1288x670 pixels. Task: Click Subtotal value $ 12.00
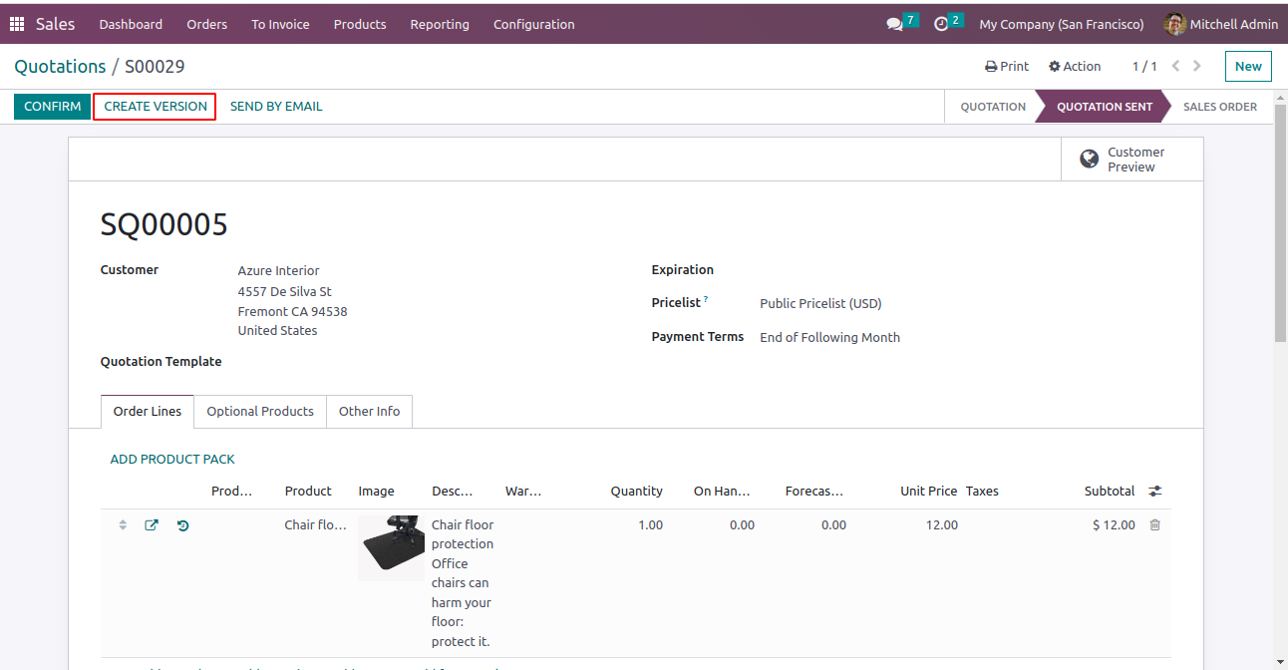coord(1114,524)
